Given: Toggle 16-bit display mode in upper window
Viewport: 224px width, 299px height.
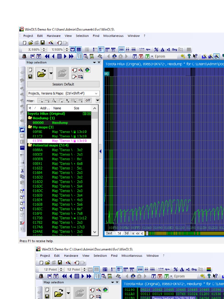Looking at the screenshot, I should pos(101,50).
